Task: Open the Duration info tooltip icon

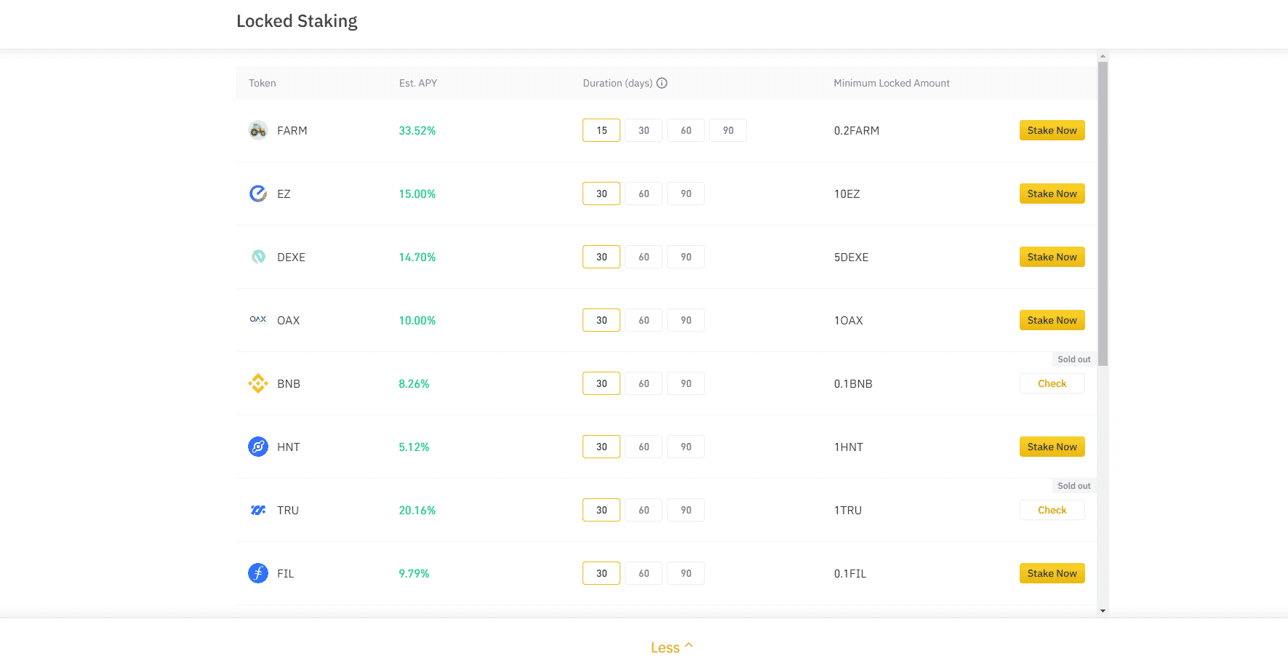Action: [x=662, y=83]
